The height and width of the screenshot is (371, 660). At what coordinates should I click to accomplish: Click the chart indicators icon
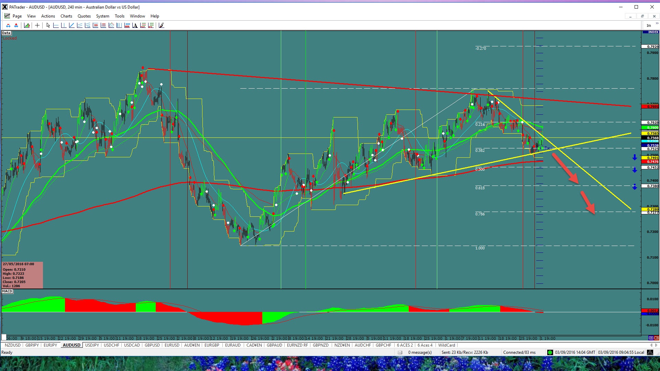pyautogui.click(x=27, y=25)
